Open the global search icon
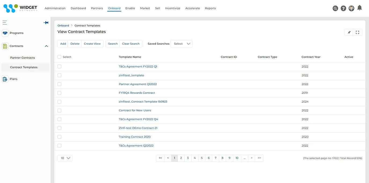Image resolution: width=369 pixels, height=183 pixels. [335, 8]
